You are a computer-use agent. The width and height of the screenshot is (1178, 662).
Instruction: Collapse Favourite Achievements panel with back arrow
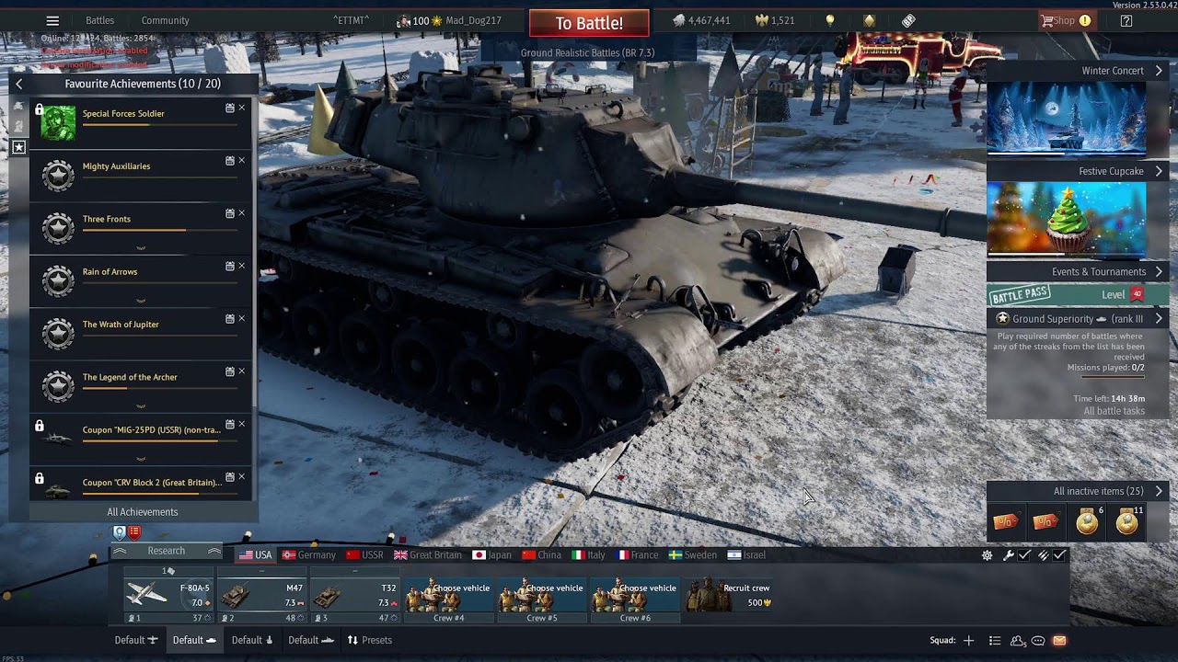[x=18, y=84]
